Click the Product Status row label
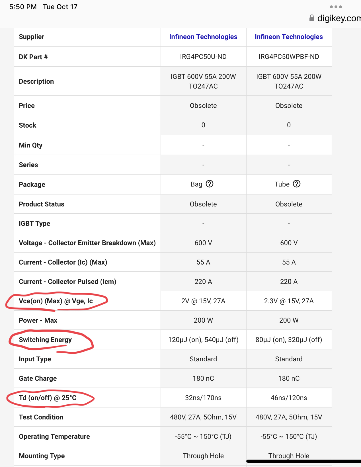The image size is (361, 467). click(x=42, y=204)
